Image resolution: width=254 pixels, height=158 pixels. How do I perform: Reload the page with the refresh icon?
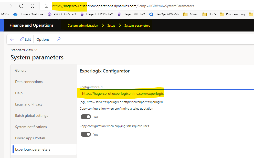pos(21,6)
